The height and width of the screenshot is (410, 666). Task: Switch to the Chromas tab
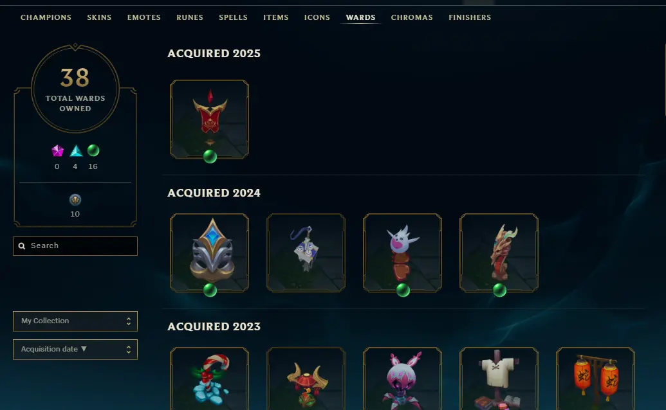(x=412, y=17)
